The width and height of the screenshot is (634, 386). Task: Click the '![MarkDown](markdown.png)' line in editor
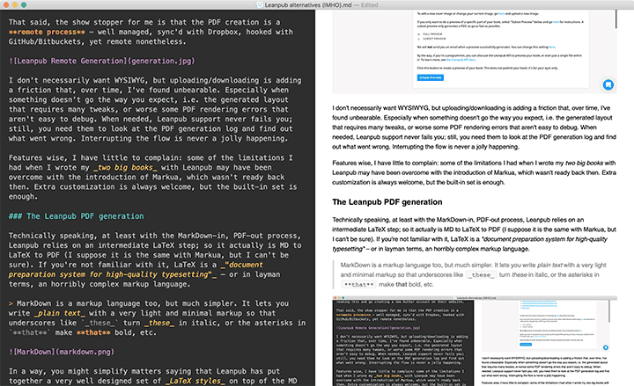tap(62, 352)
